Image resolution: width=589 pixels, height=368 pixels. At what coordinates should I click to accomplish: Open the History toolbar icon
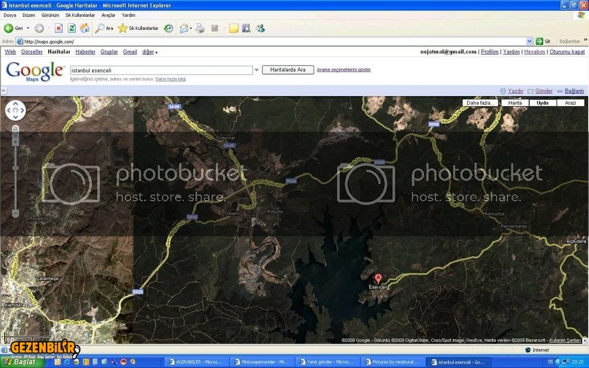tap(169, 28)
